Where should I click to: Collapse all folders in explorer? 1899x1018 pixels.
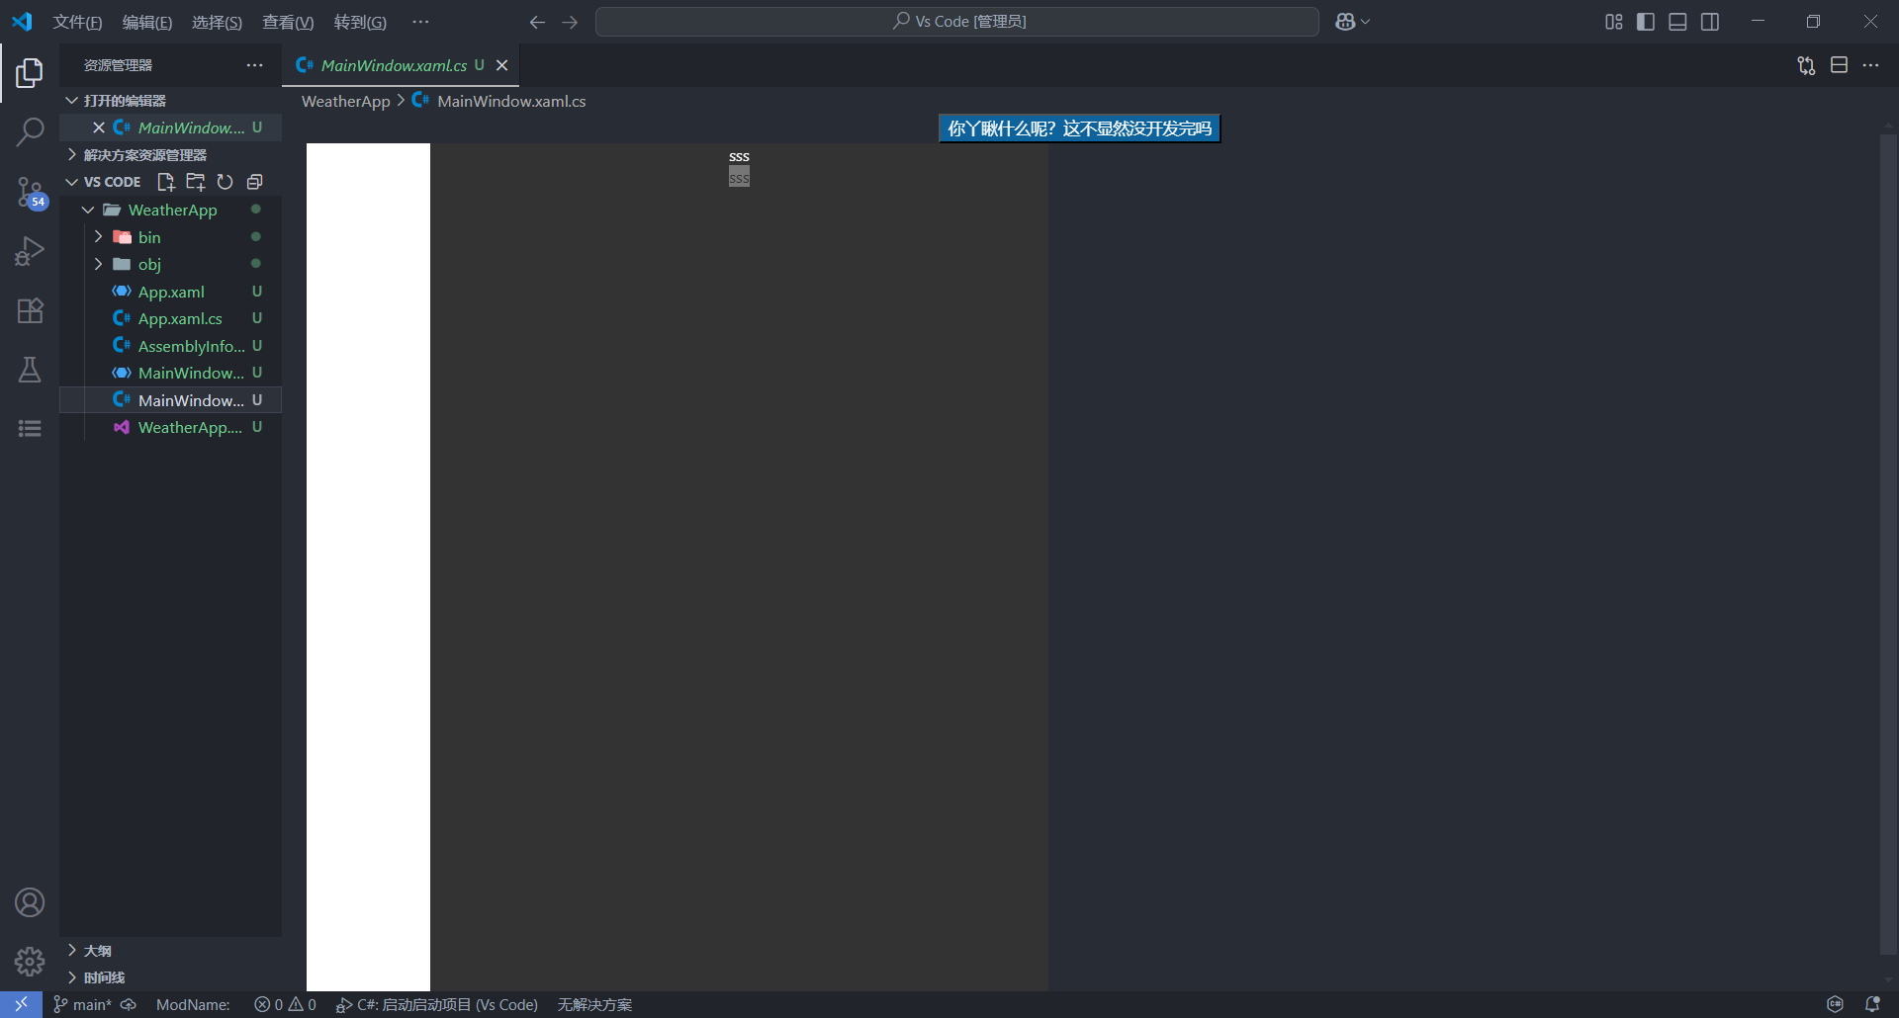coord(254,182)
